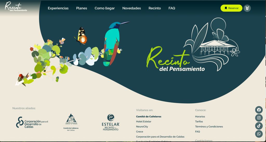The image size is (266, 142).
Task: Click the round icon beside Reservar
Action: tap(247, 8)
